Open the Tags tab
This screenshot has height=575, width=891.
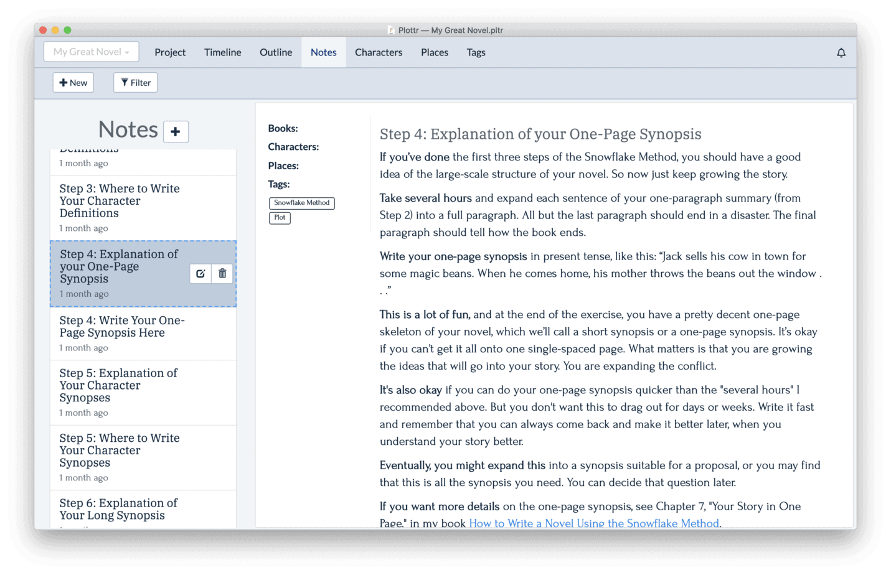coord(476,52)
